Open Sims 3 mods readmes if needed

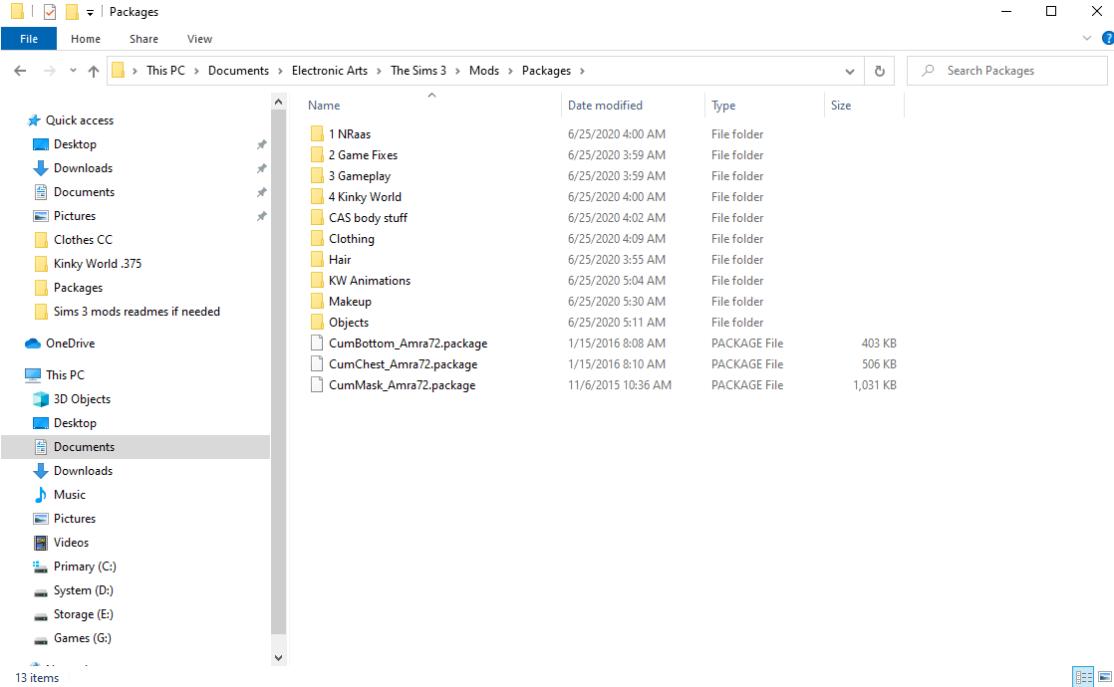pos(137,312)
